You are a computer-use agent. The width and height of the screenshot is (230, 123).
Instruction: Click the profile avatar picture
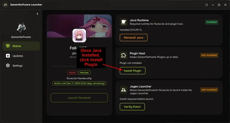tap(79, 36)
